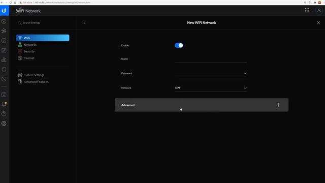
Task: Open the Insights icon below the bar chart
Action: (4, 69)
